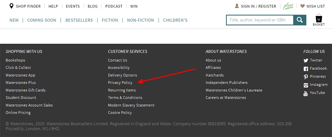
Task: Open the Wish List text link
Action: [x=316, y=6]
